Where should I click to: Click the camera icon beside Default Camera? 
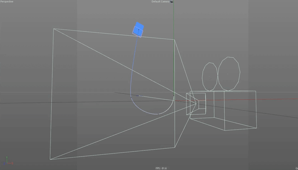coord(172,2)
